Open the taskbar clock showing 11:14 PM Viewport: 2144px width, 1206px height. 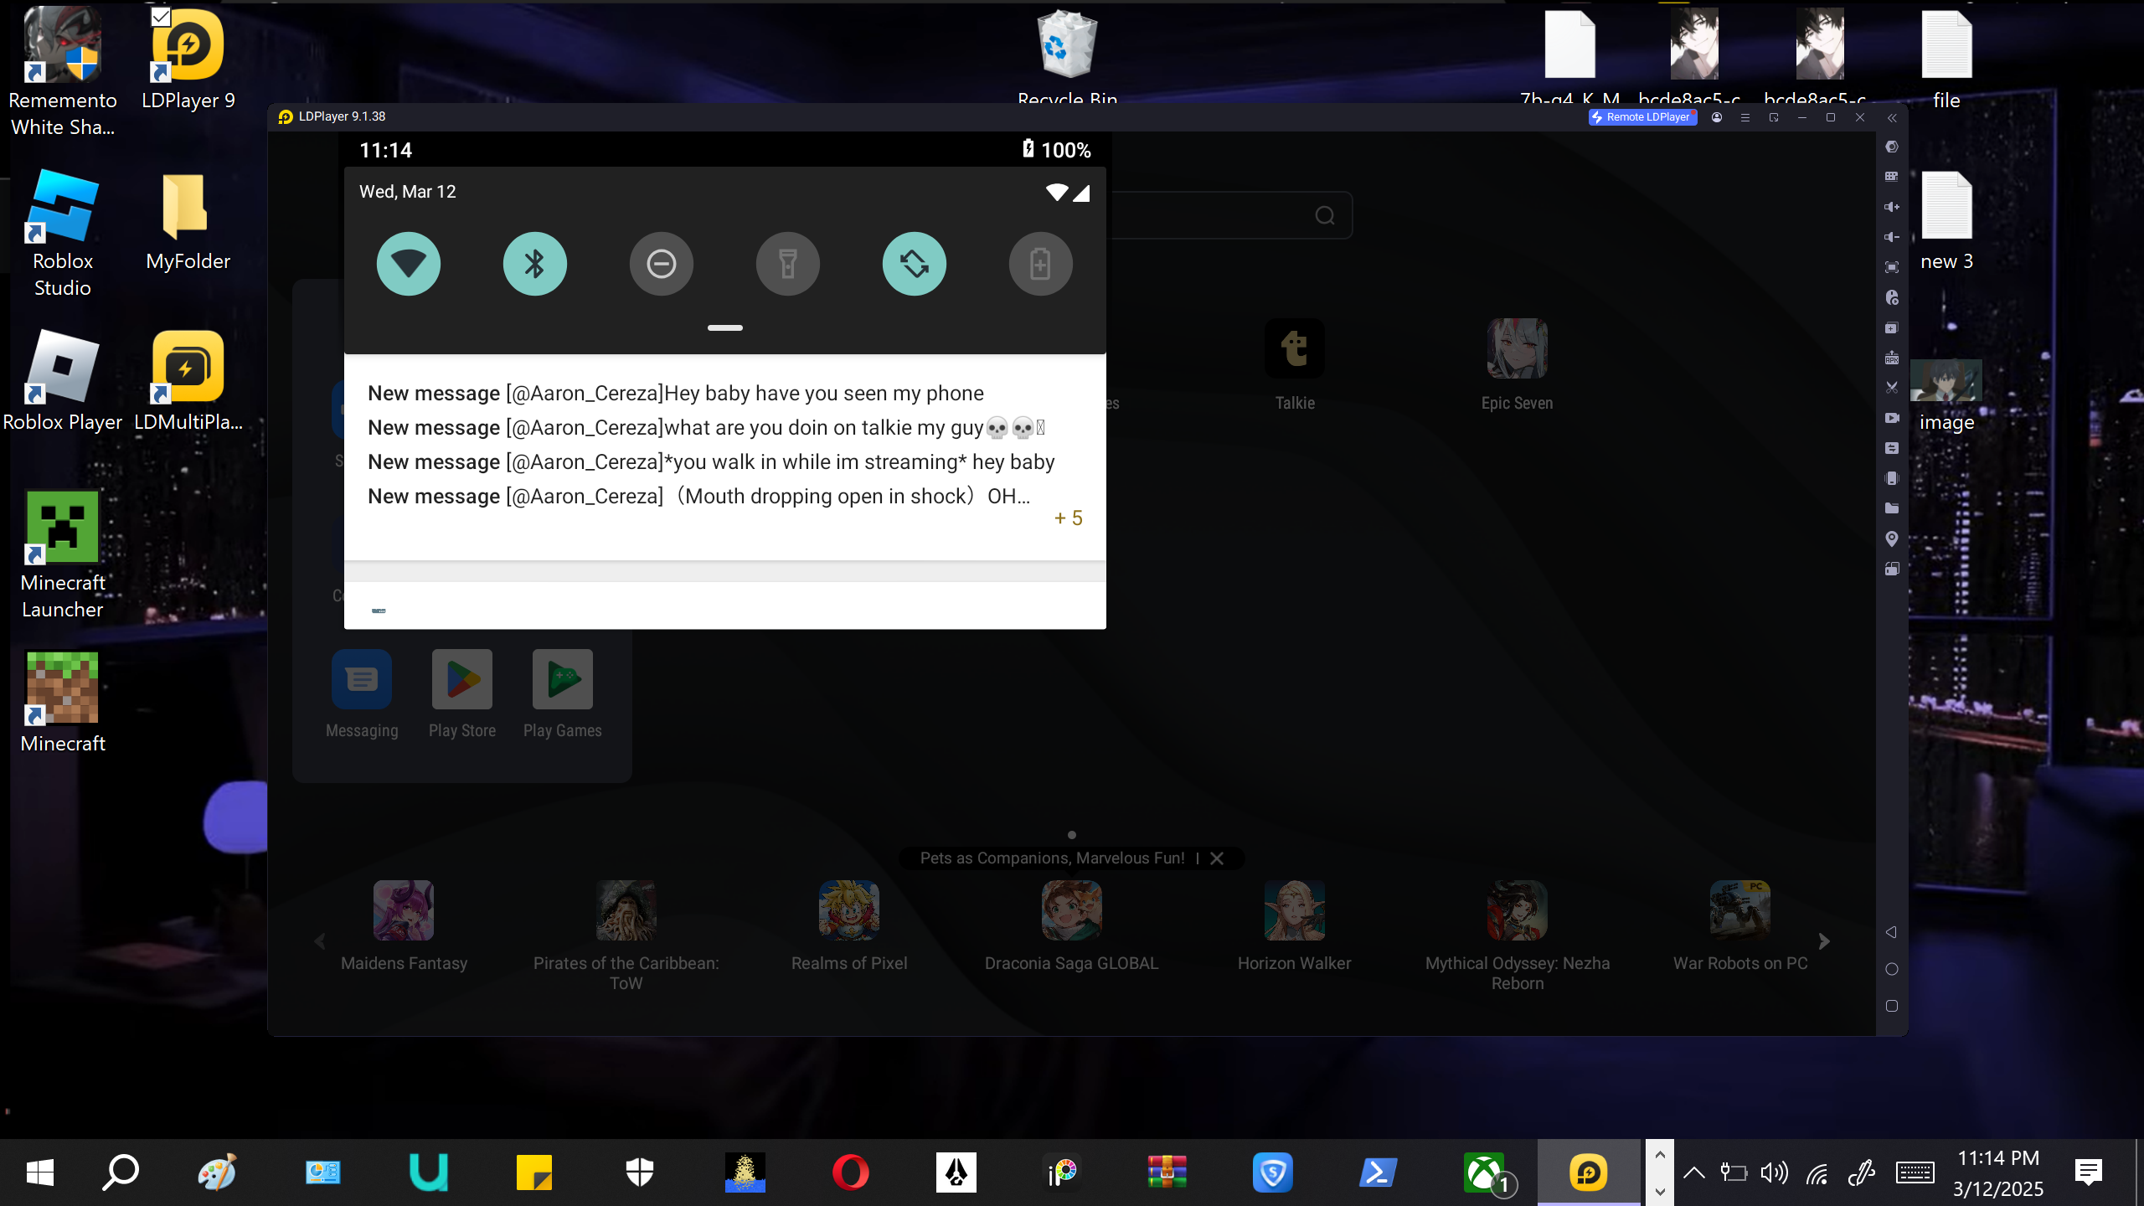tap(1998, 1172)
